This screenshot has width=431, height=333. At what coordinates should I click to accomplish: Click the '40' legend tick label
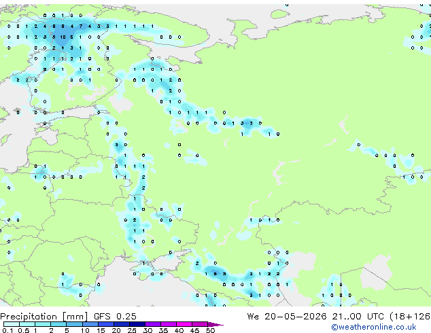click(x=179, y=330)
